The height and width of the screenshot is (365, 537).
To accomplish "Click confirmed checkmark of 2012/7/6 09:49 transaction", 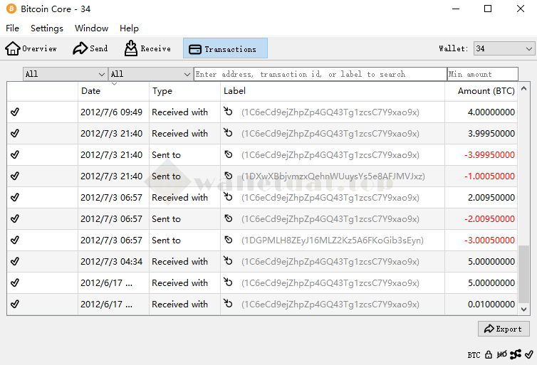I will click(15, 112).
